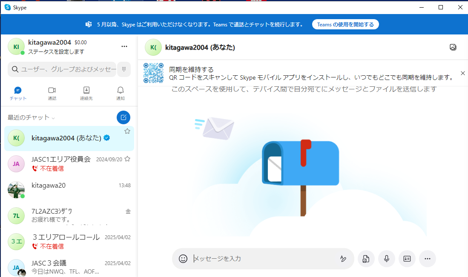Screen dimensions: 468x277
Task: Open the JASC 3 会議 chat
Action: 69,267
